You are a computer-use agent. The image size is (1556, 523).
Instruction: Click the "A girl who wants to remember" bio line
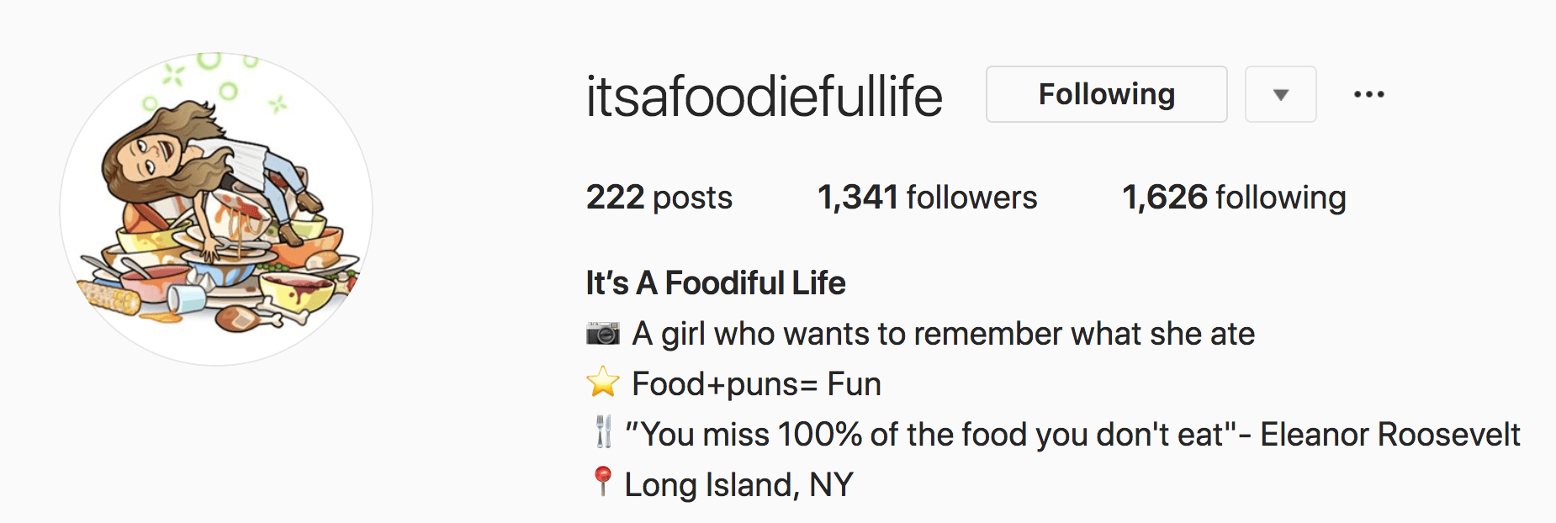coord(943,334)
